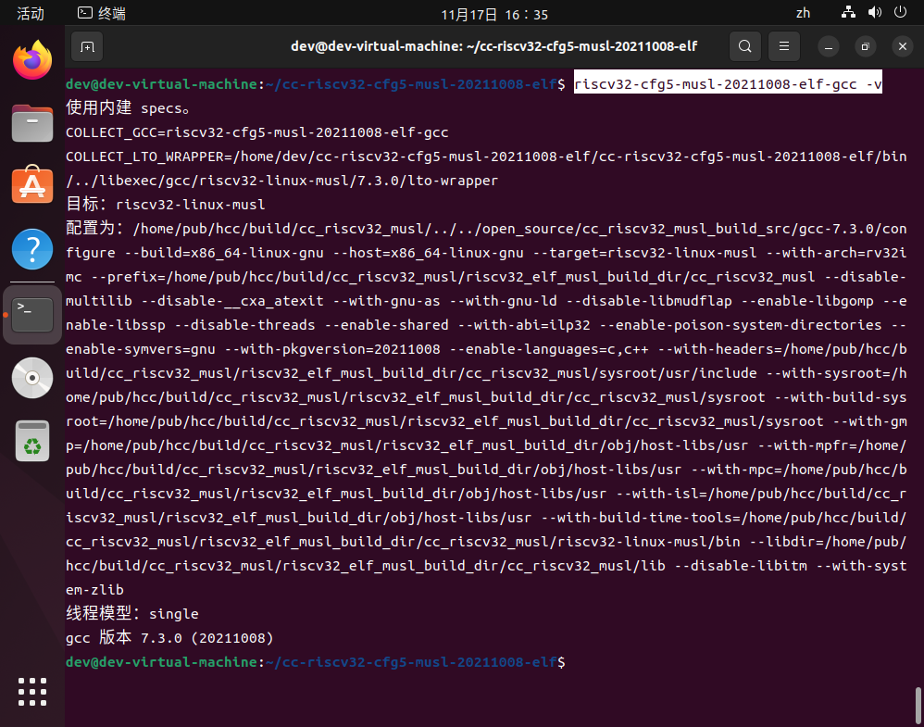Open the 终端 app menu
Screen dimensions: 924x727
point(102,14)
